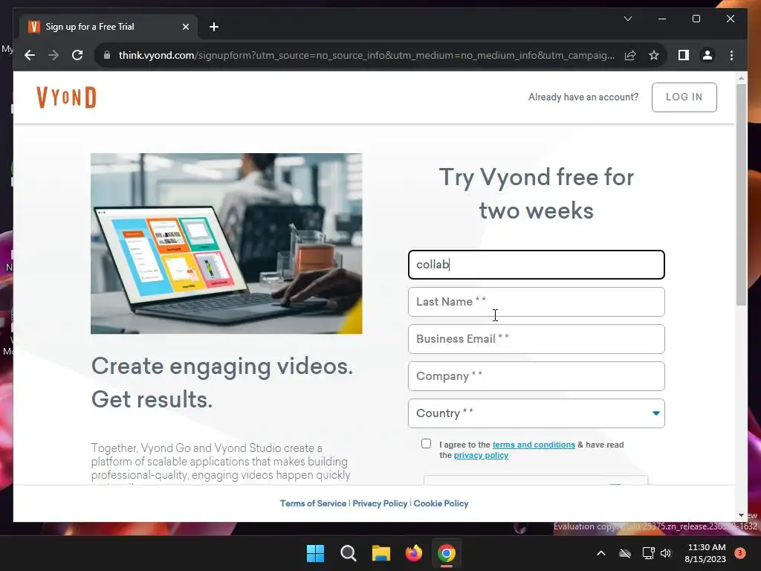Open File Explorer from the taskbar
761x571 pixels.
(381, 553)
